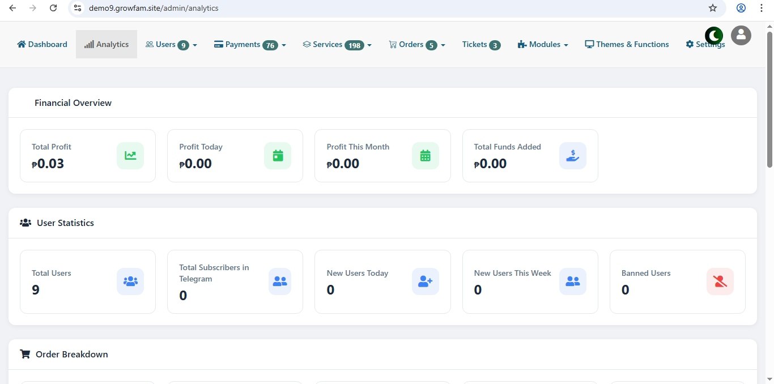
Task: Click the Total Users group icon
Action: pyautogui.click(x=130, y=281)
